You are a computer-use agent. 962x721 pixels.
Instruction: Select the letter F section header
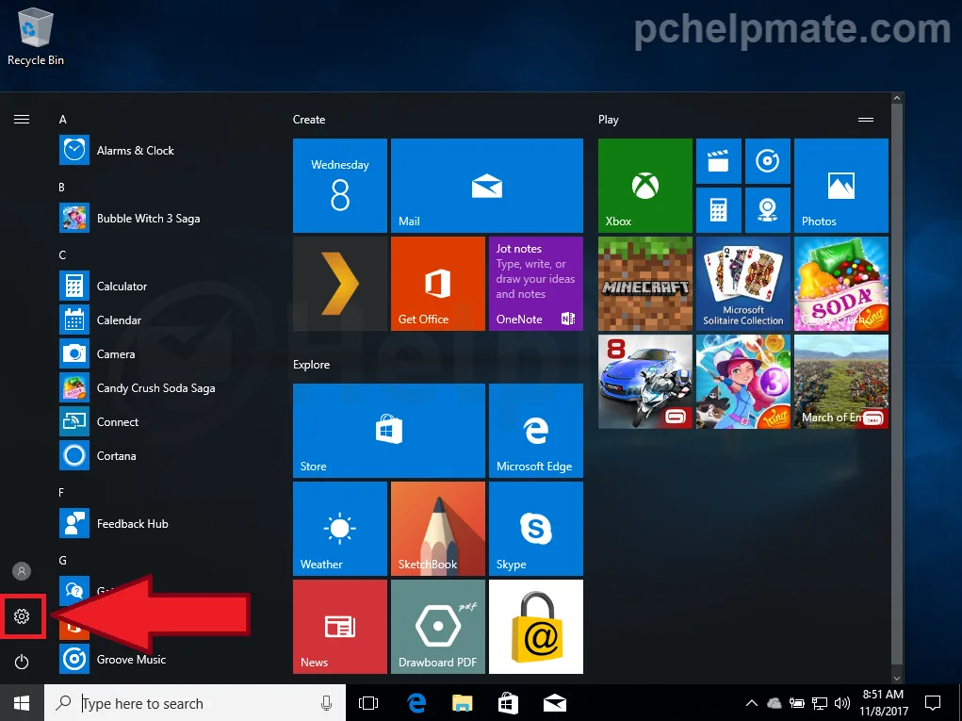[x=61, y=493]
